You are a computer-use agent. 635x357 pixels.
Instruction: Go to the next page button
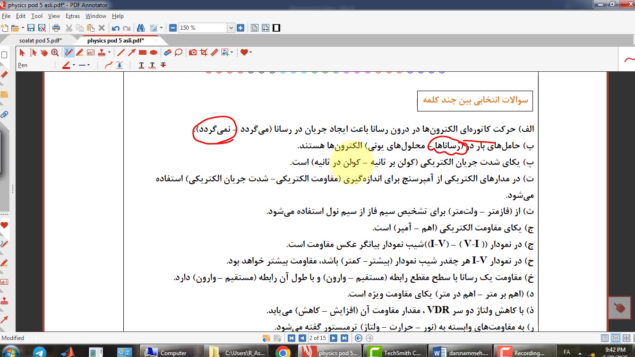334,338
